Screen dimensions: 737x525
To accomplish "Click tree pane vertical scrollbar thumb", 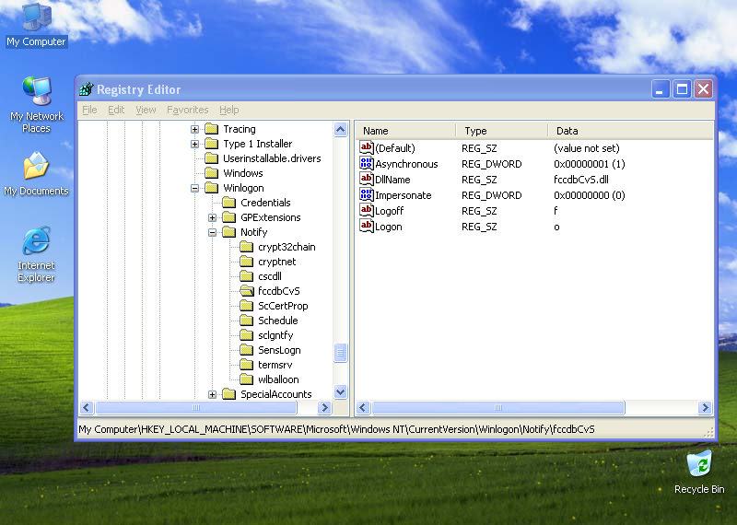I will [340, 353].
